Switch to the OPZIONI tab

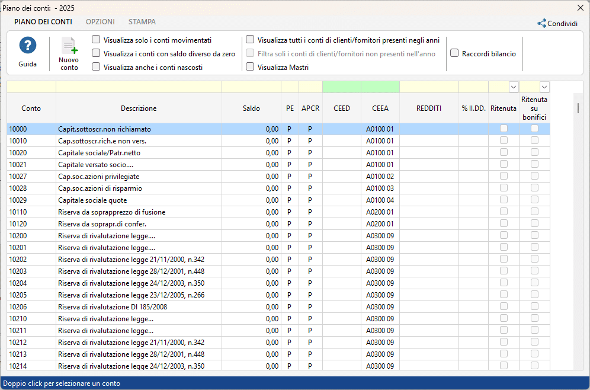point(100,22)
